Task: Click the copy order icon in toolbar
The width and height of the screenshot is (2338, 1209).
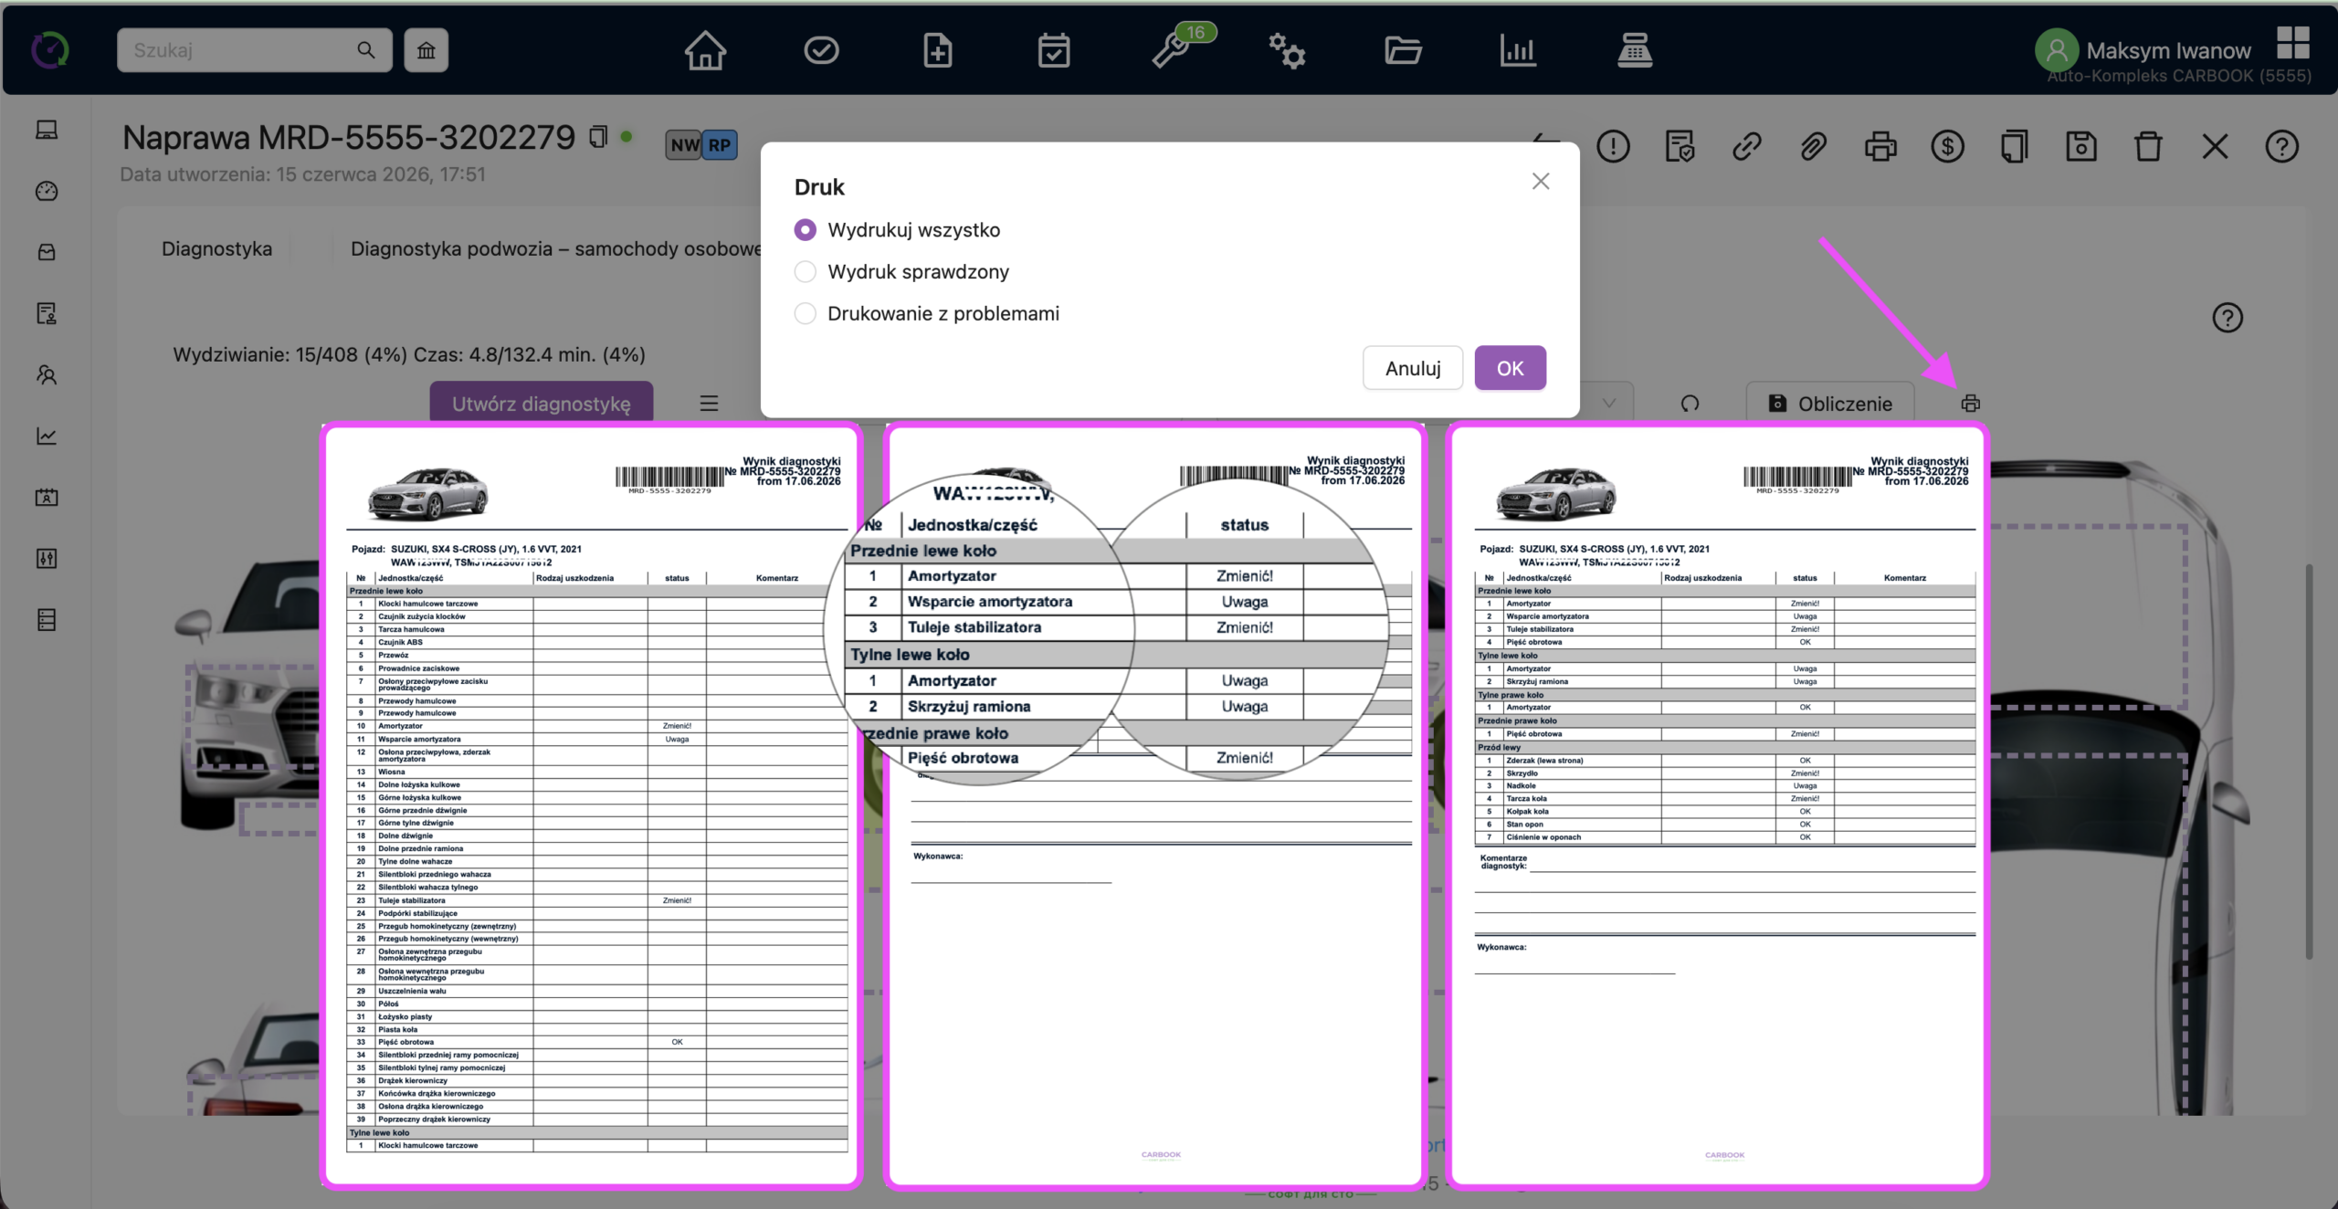Action: point(2015,146)
